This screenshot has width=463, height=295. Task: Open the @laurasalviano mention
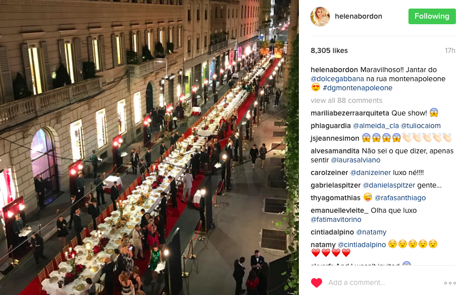[355, 160]
